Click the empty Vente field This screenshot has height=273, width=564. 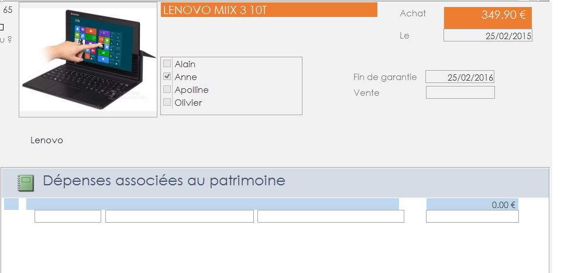tap(460, 92)
